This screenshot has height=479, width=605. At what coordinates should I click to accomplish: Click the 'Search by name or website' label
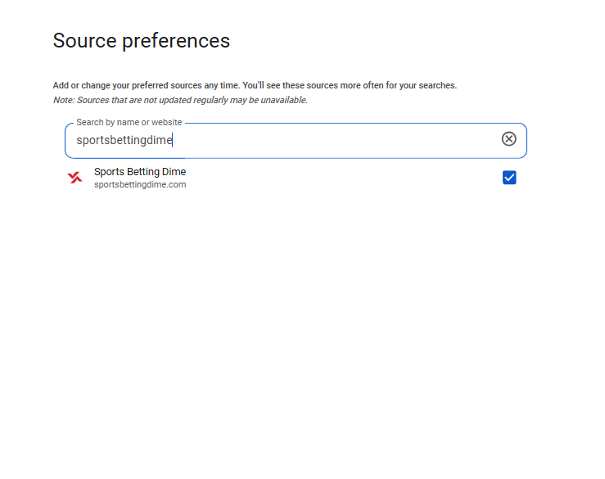click(x=129, y=122)
